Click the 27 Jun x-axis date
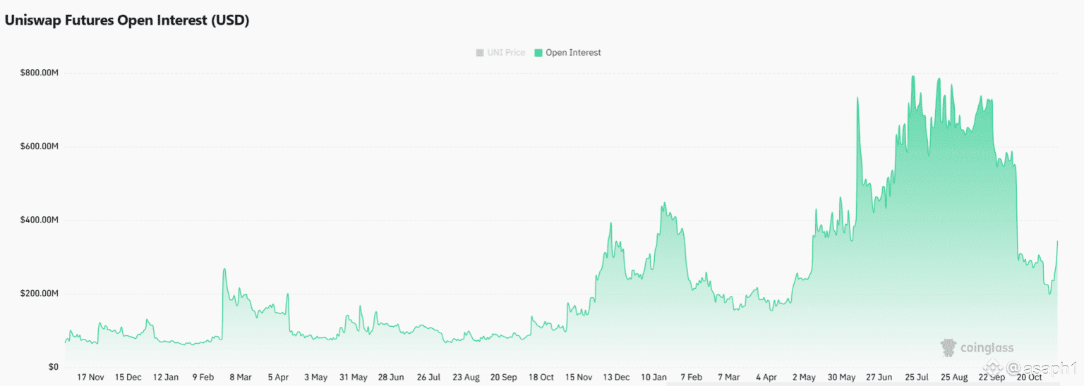This screenshot has height=386, width=1084. (879, 378)
